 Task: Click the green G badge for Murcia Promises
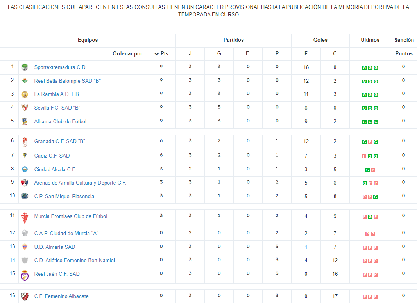click(x=370, y=217)
